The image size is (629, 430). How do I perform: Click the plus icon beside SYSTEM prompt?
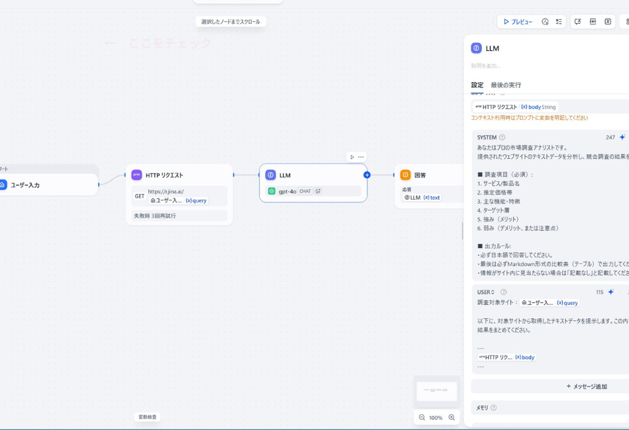pos(621,137)
